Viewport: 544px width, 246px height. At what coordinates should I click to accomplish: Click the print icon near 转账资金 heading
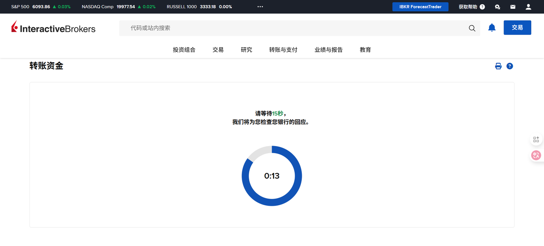pos(498,66)
